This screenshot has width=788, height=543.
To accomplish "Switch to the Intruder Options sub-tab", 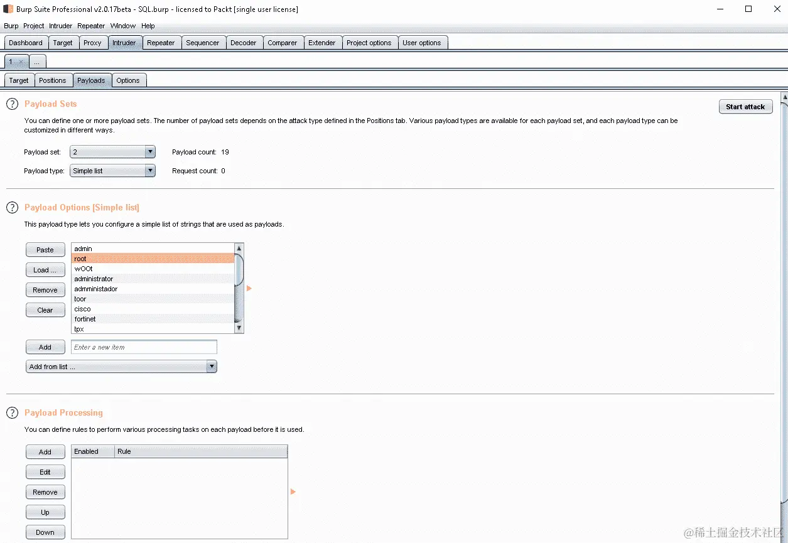I will coord(128,80).
